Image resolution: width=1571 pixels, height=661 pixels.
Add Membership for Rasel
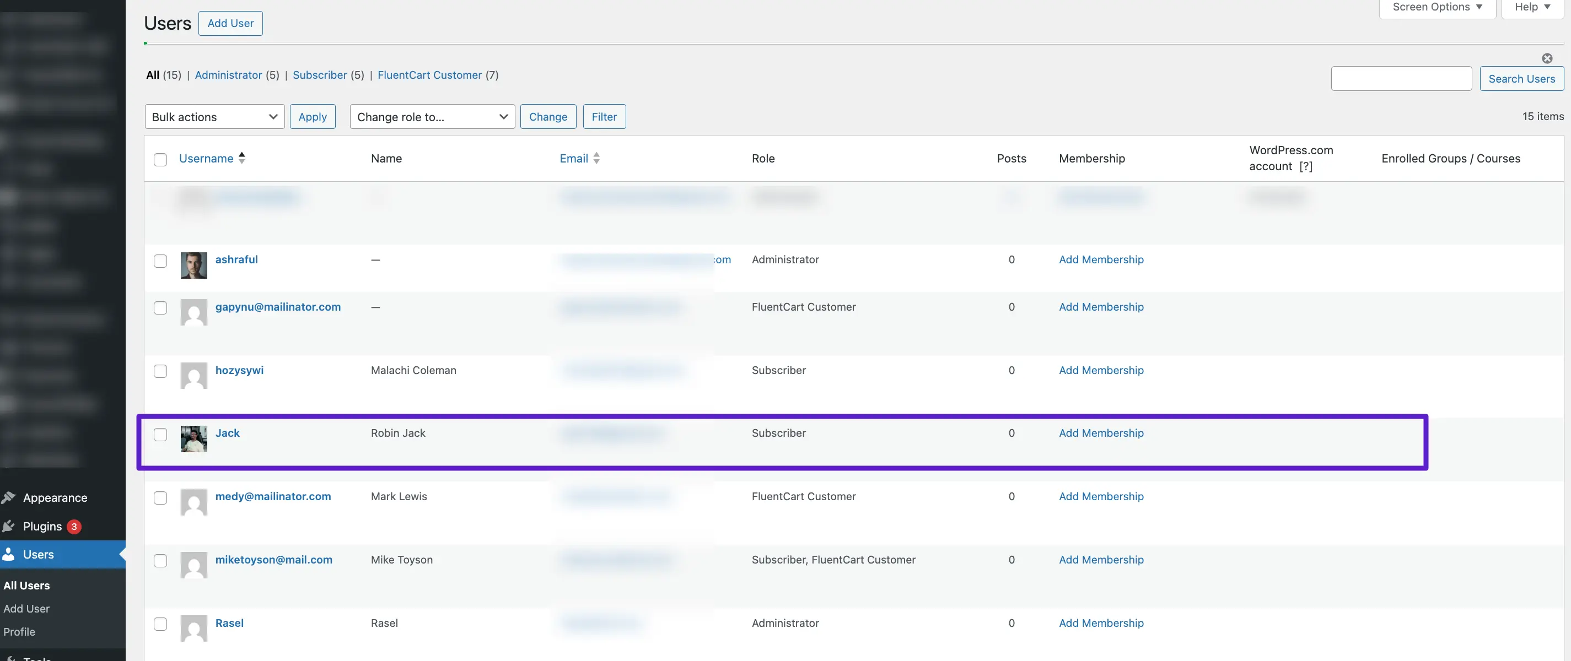1101,623
